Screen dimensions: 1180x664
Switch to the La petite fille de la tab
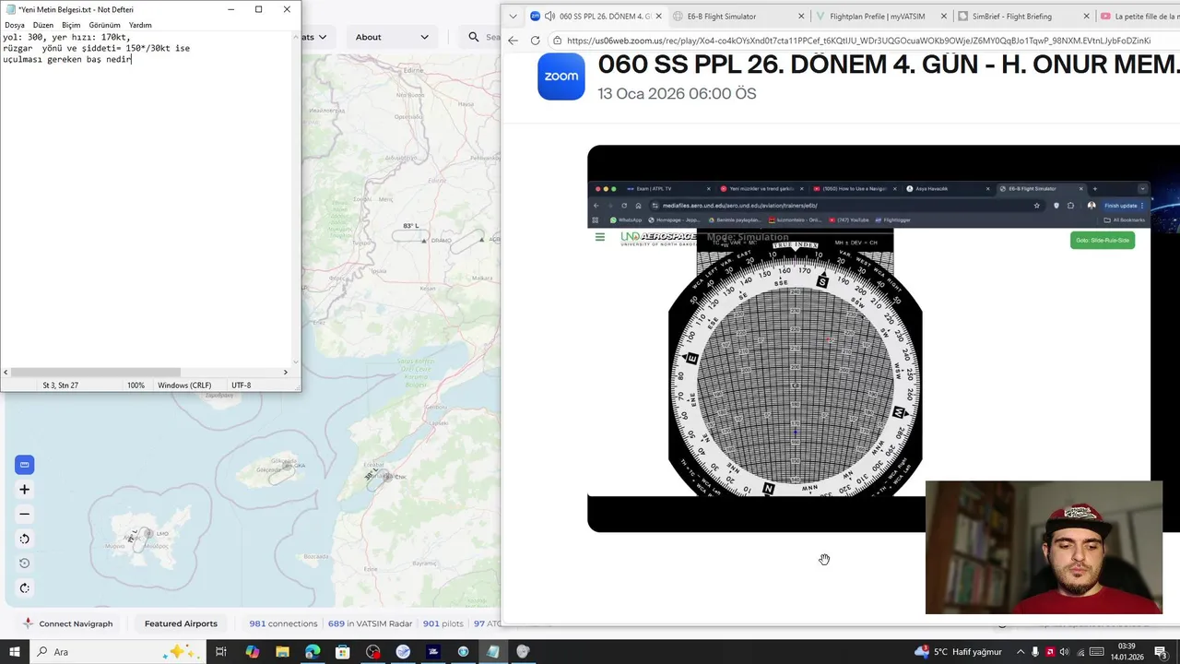coord(1139,17)
